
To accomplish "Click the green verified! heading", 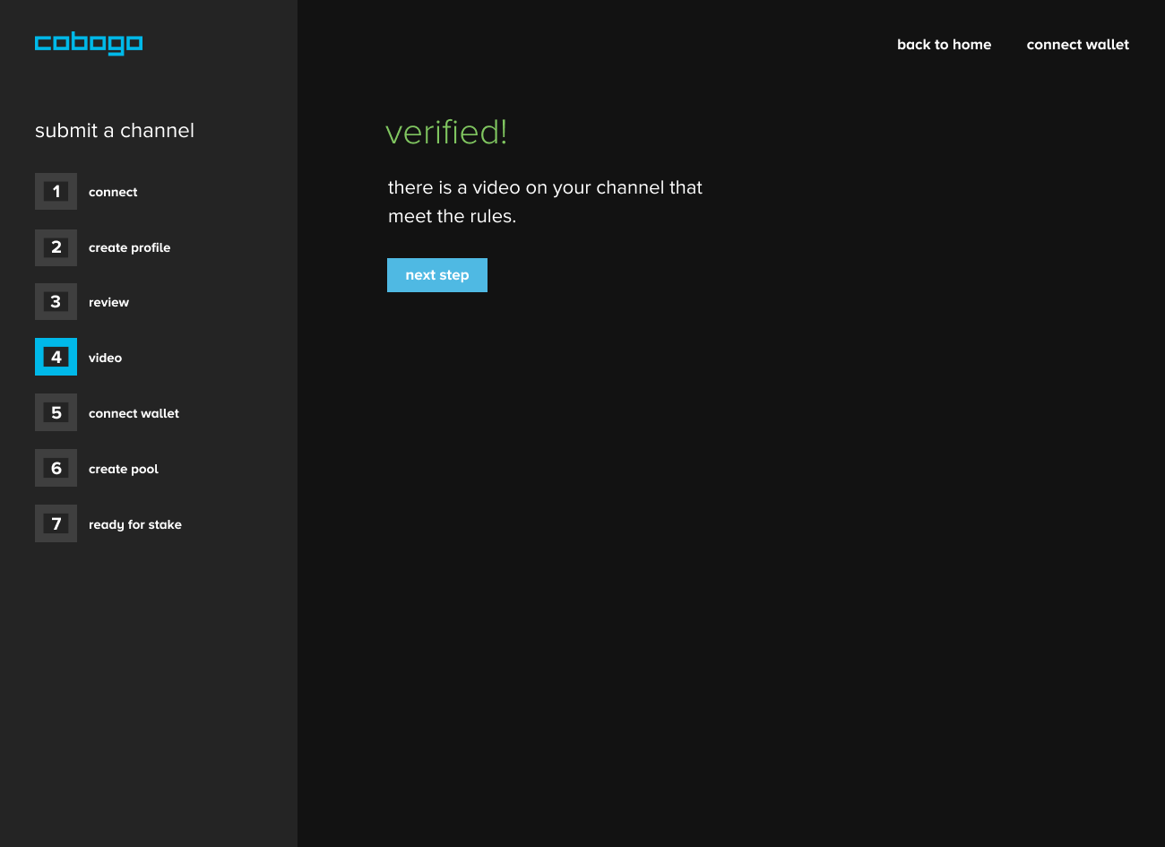I will tap(446, 133).
